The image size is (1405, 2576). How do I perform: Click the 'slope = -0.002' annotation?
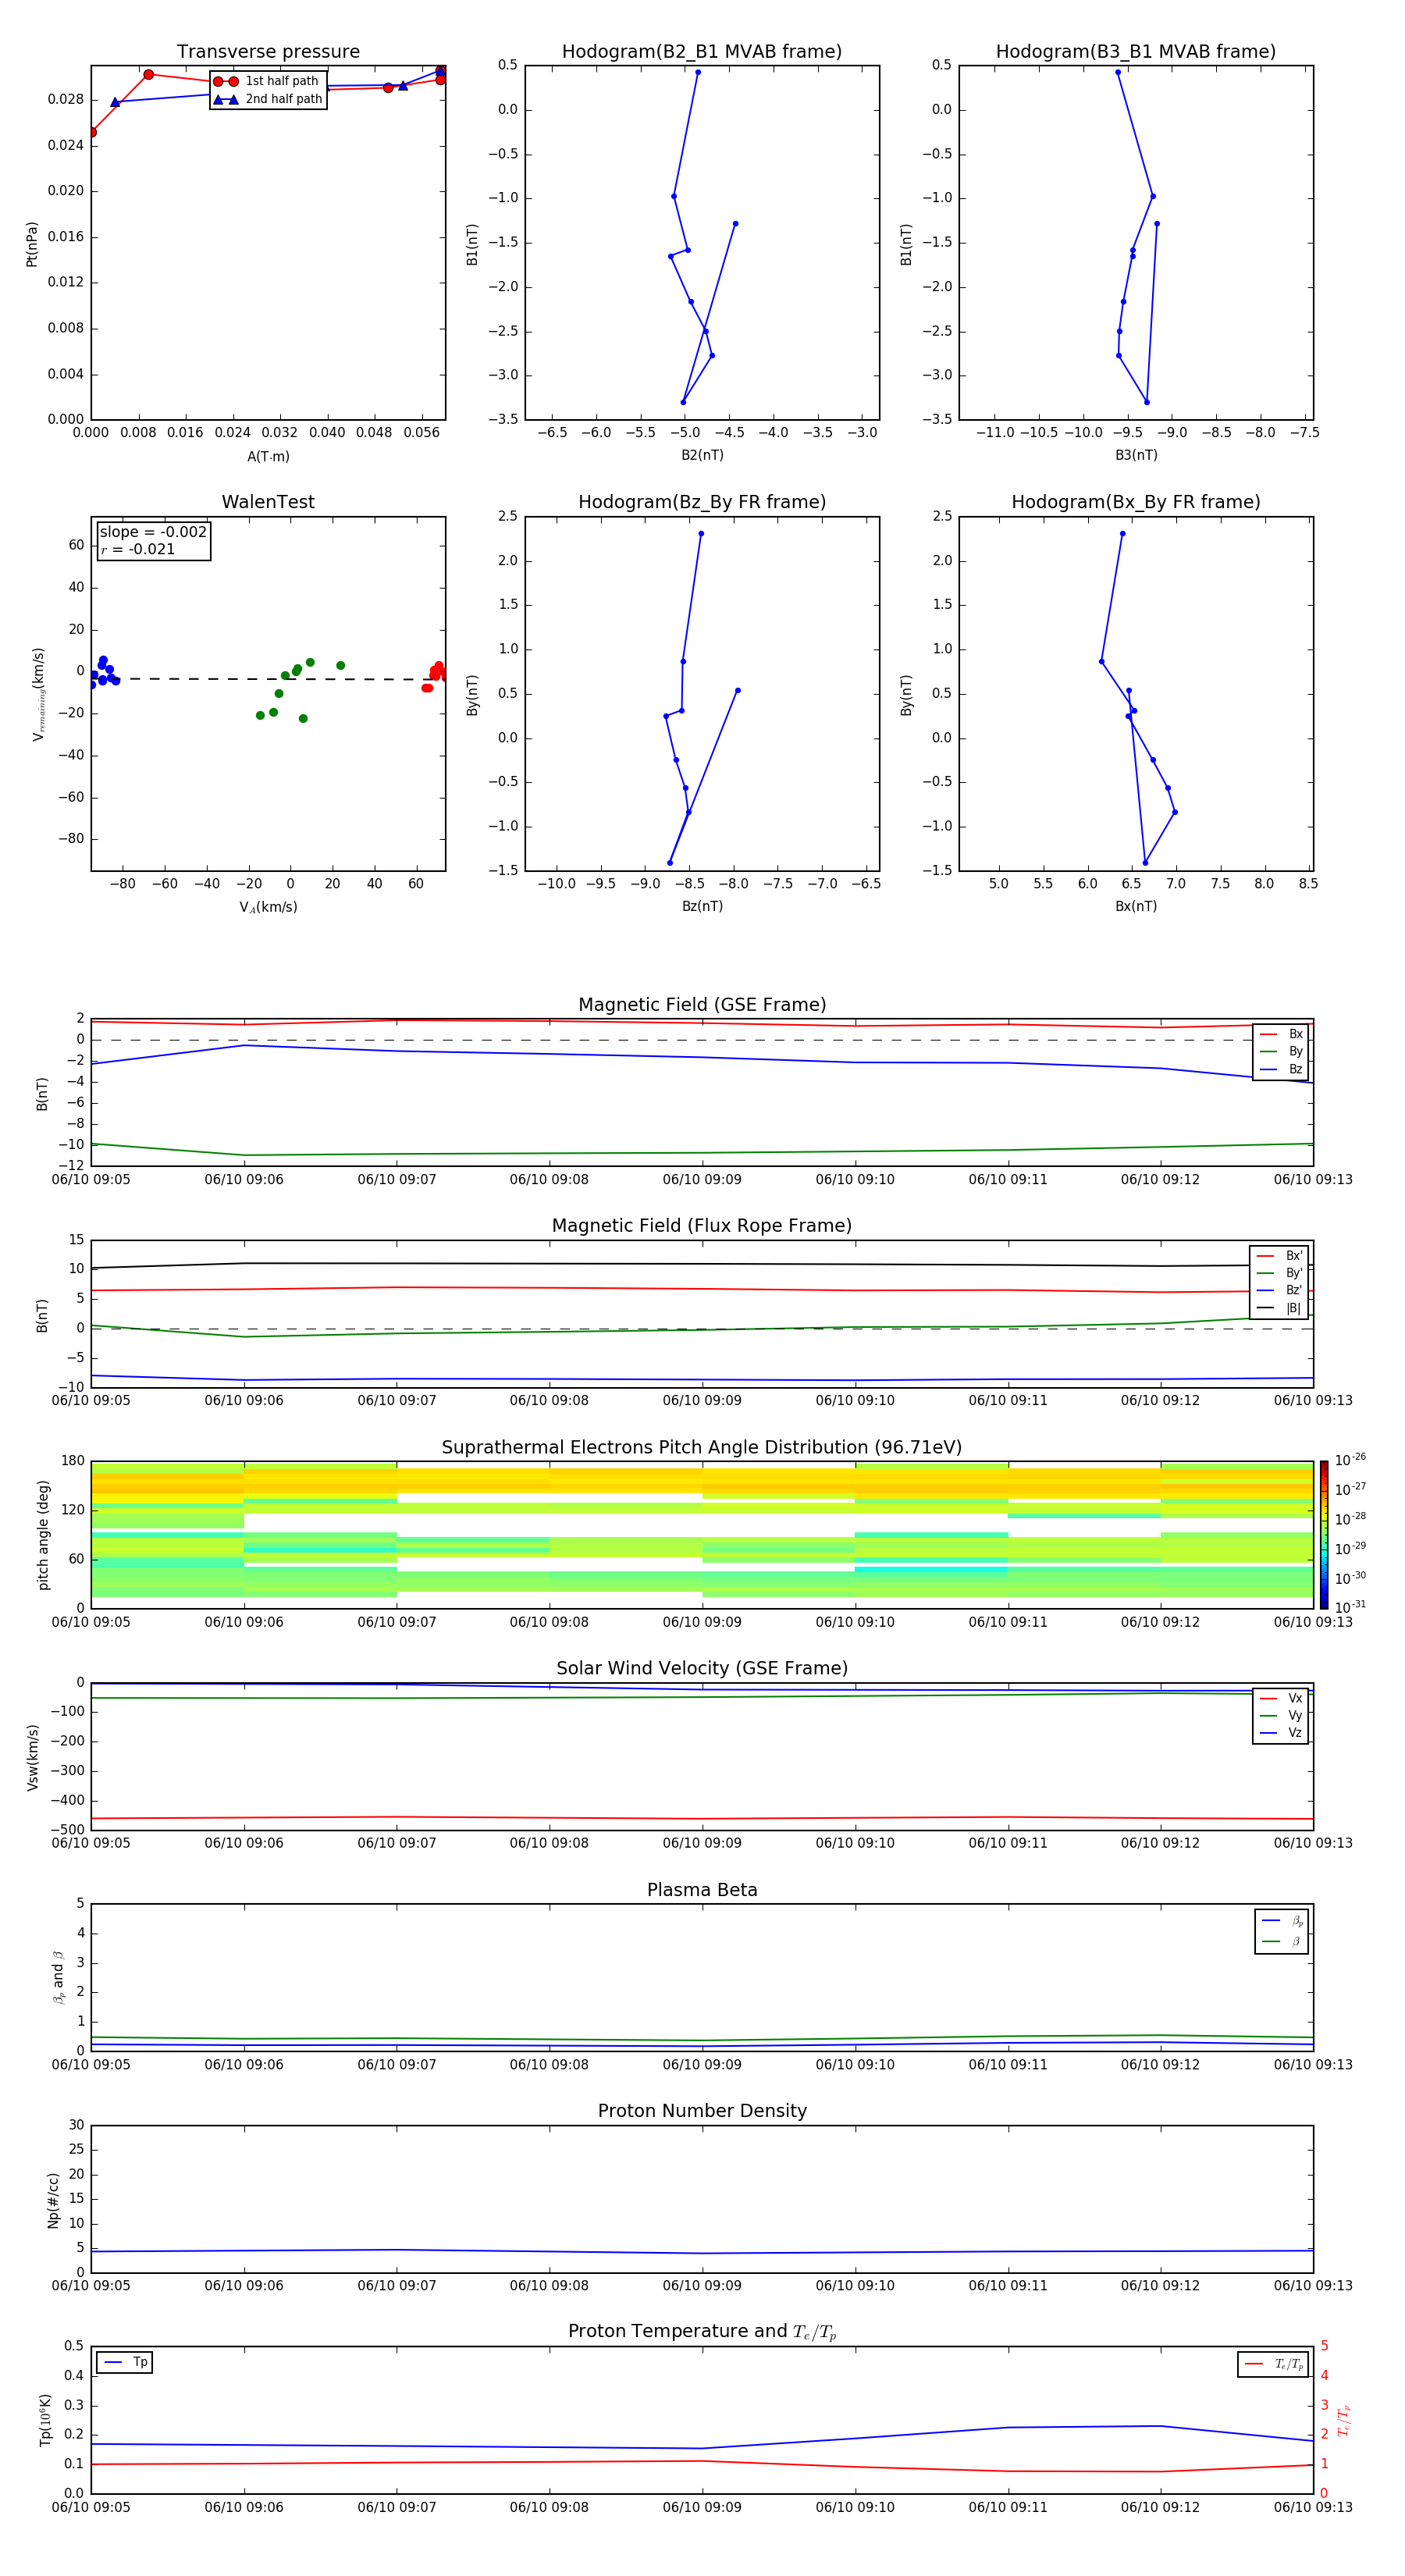pos(153,532)
